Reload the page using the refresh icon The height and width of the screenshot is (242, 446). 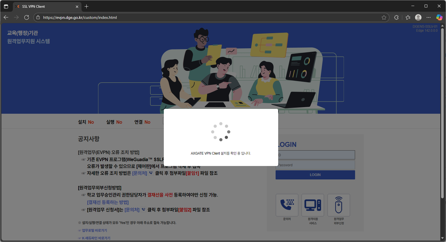27,17
